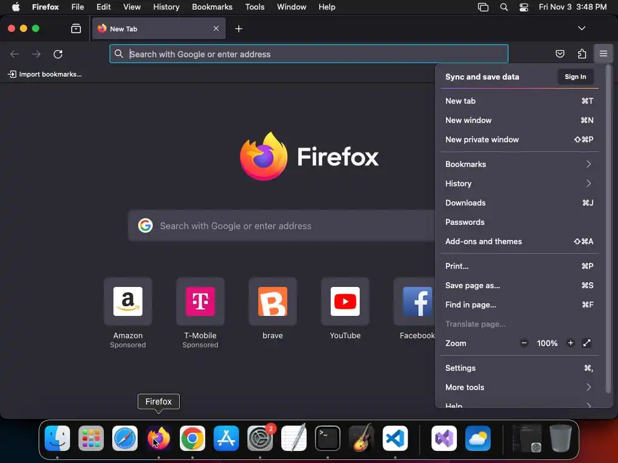Choose New window menu entry

(519, 120)
